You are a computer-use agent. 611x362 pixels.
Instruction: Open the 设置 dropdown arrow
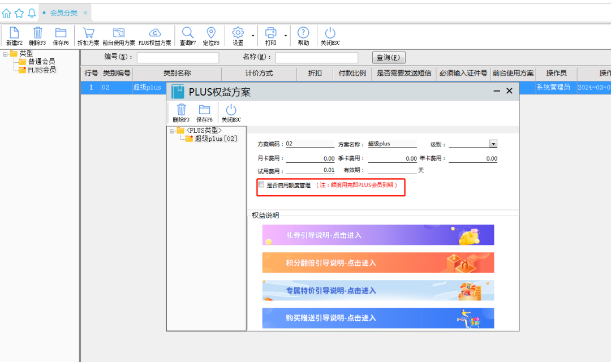click(253, 36)
